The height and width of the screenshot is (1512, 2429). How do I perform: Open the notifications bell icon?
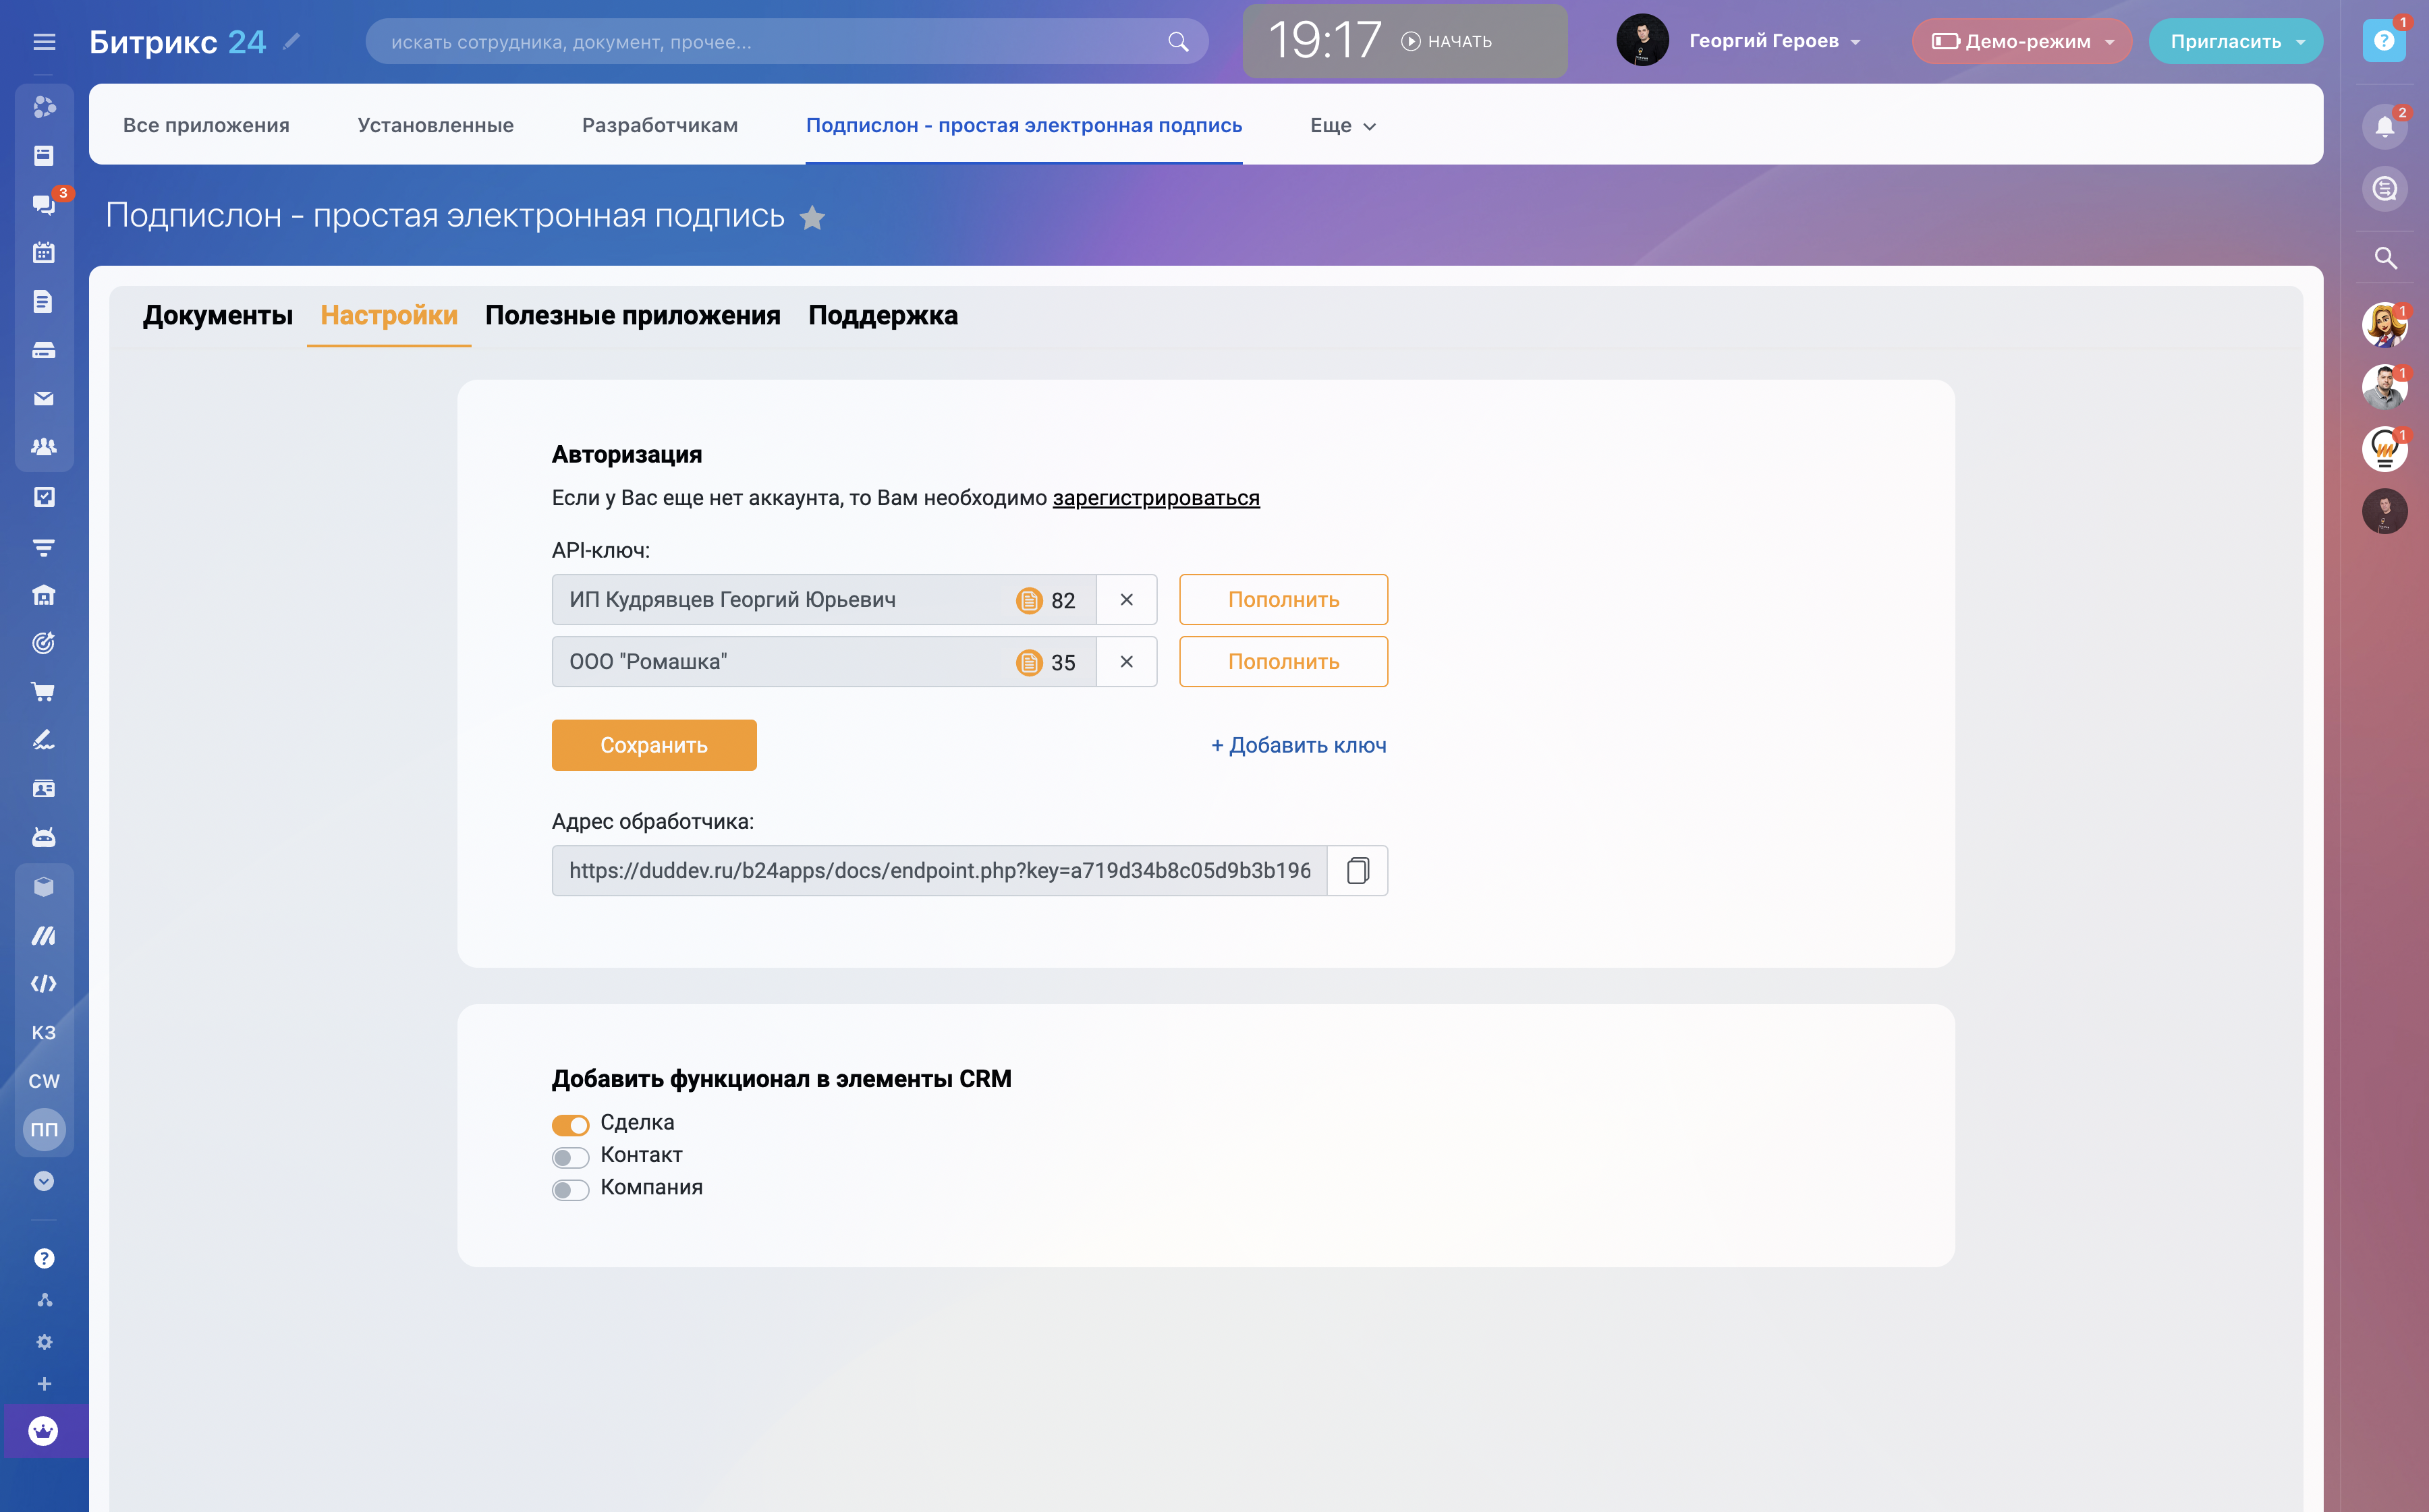(2384, 127)
